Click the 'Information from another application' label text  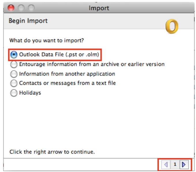tap(67, 74)
